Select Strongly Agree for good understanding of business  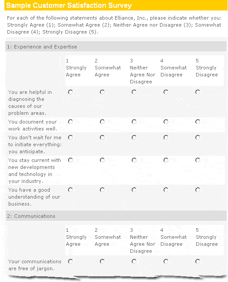tap(71, 190)
